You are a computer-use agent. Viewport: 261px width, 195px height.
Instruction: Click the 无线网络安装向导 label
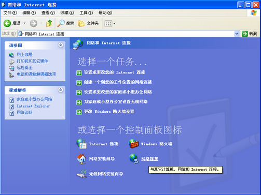coord(106,174)
